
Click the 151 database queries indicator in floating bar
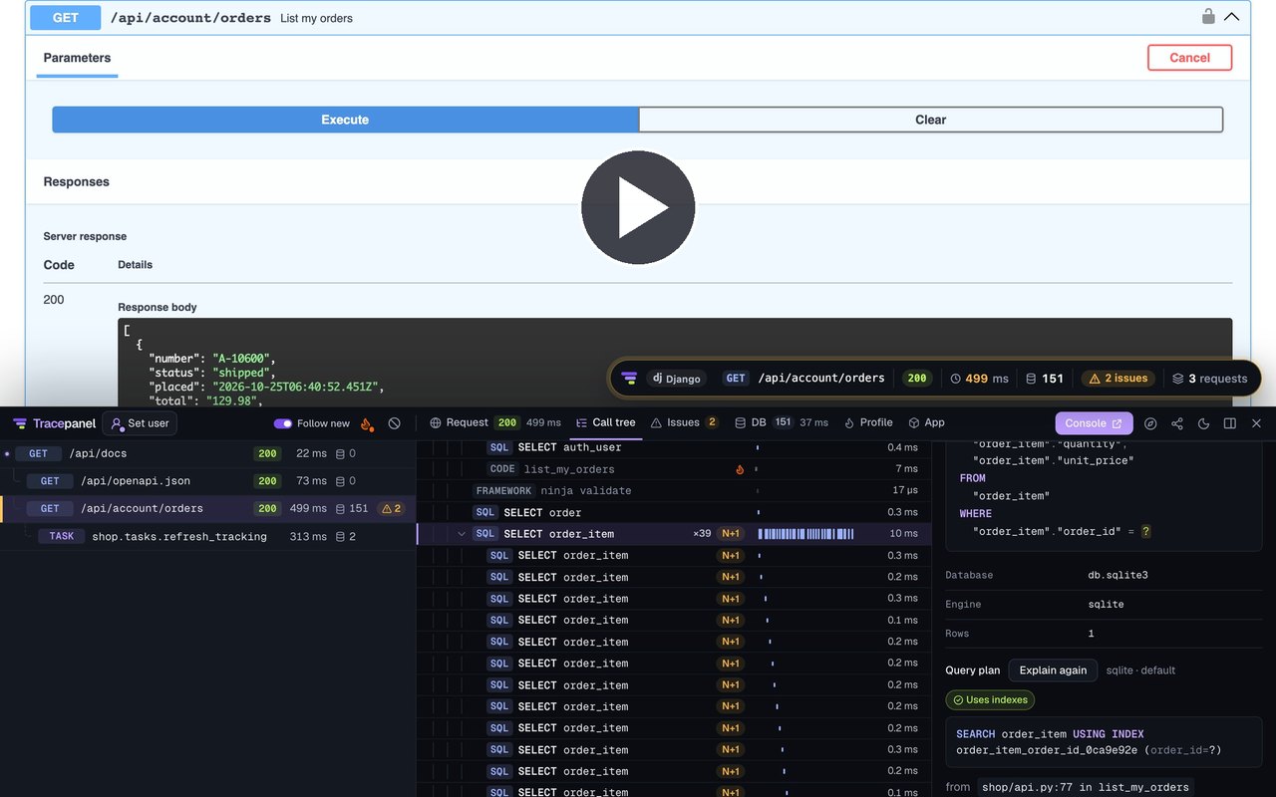click(x=1045, y=379)
